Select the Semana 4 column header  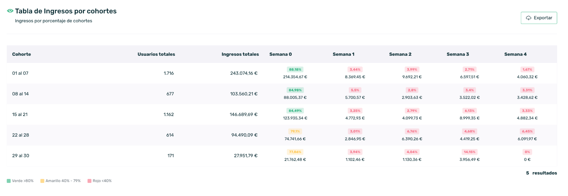point(515,54)
